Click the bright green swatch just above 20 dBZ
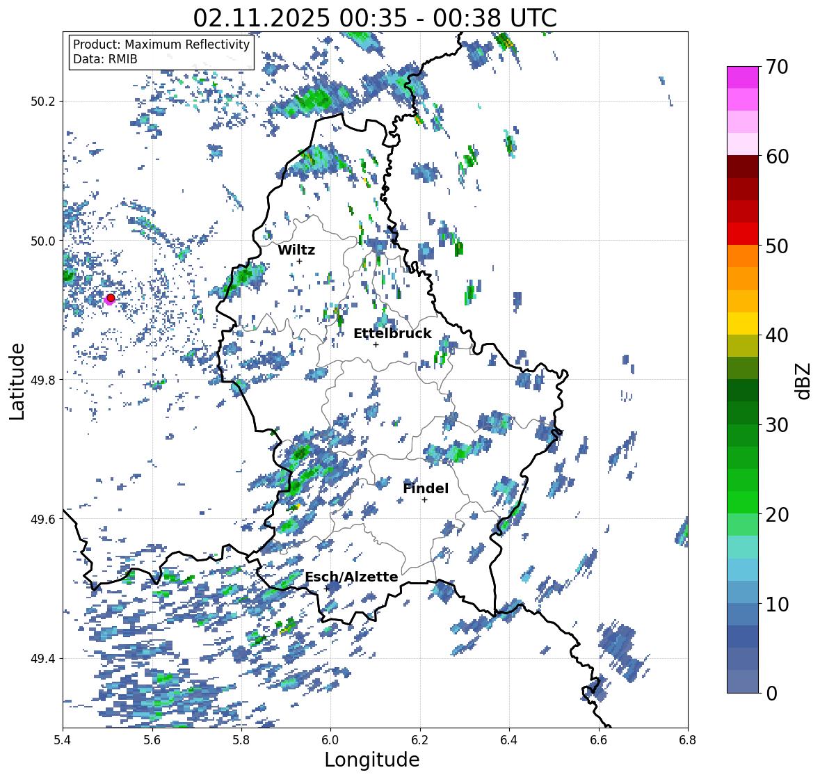Image resolution: width=820 pixels, height=777 pixels. 743,502
